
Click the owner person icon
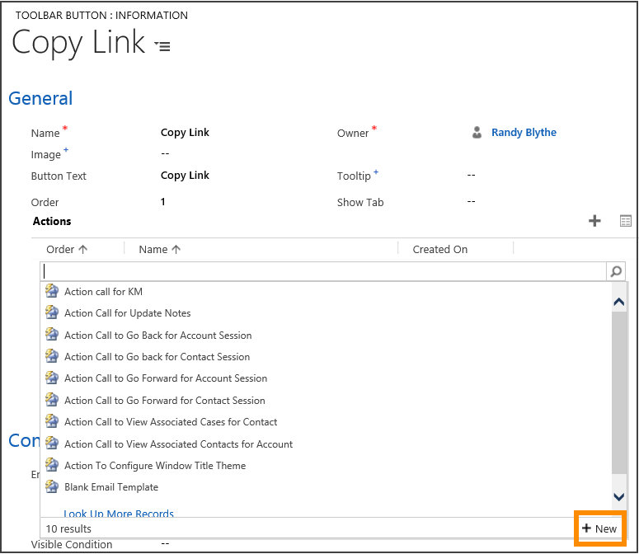477,133
